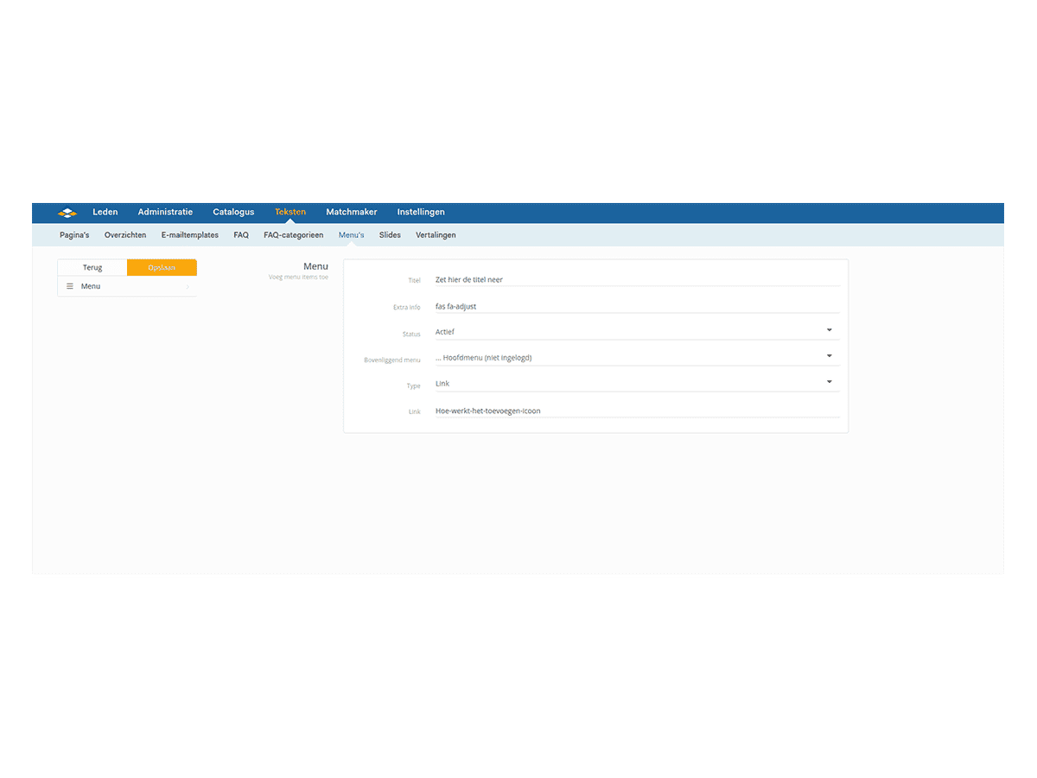Open the FAQ-categorieen tab
The width and height of the screenshot is (1037, 778).
click(293, 235)
